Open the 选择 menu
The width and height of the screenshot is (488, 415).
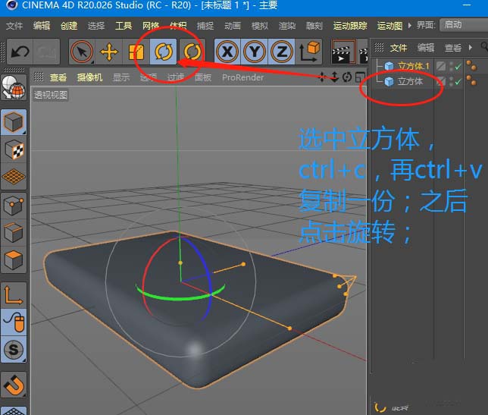click(96, 26)
